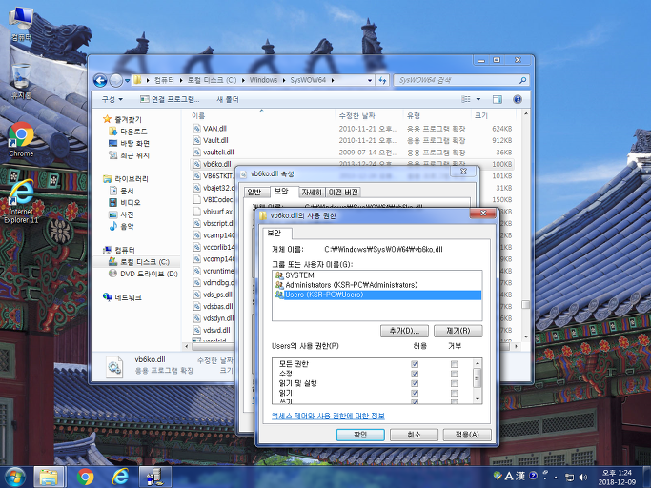This screenshot has height=488, width=651.
Task: Toggle Deny checkbox for 읽기 및 실행
Action: pyautogui.click(x=455, y=383)
